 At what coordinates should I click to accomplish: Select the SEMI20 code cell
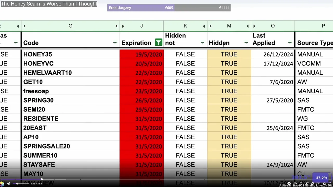tap(70, 110)
